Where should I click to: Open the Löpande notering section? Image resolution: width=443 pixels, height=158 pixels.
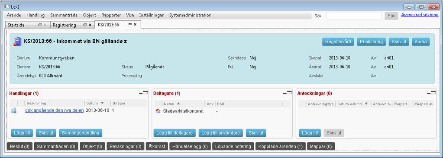click(x=233, y=146)
